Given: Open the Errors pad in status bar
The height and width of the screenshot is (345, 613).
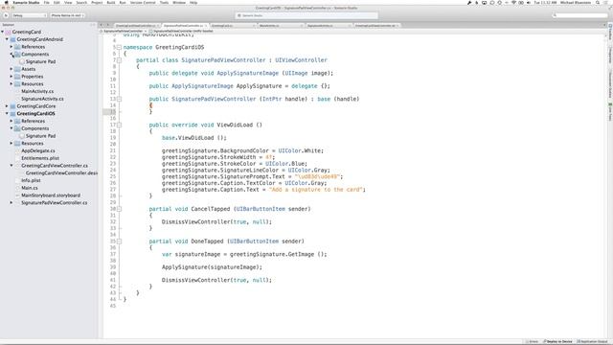Looking at the screenshot, I should [533, 341].
